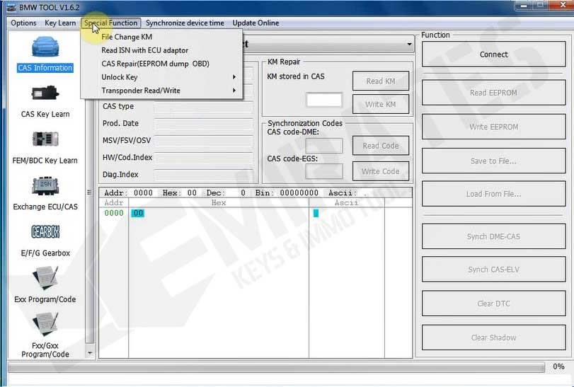Open the Update Online menu
This screenshot has width=574, height=387.
tap(256, 23)
